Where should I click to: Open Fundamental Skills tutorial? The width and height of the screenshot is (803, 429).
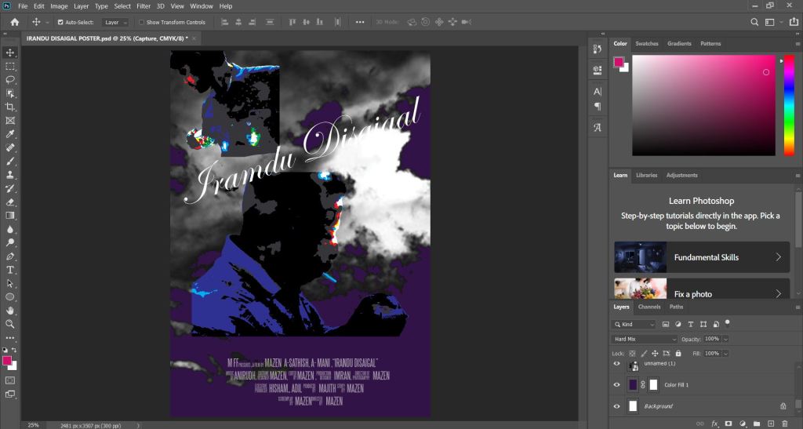(702, 257)
